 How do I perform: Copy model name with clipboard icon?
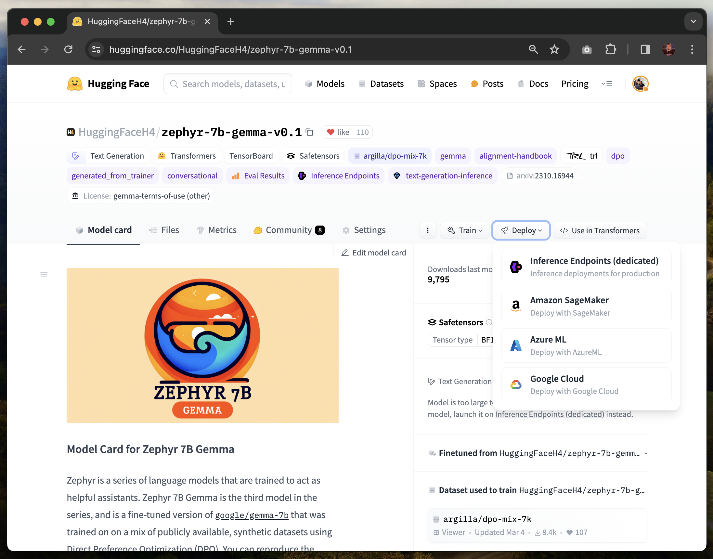tap(310, 132)
